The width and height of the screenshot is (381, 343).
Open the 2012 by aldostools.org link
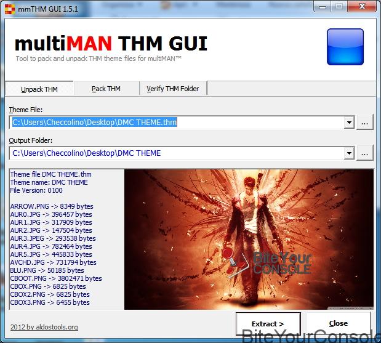(x=44, y=327)
